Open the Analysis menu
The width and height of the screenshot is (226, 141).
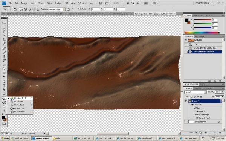pyautogui.click(x=58, y=3)
